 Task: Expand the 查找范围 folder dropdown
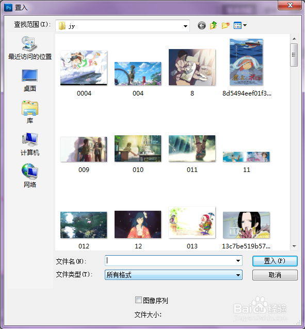tap(185, 26)
